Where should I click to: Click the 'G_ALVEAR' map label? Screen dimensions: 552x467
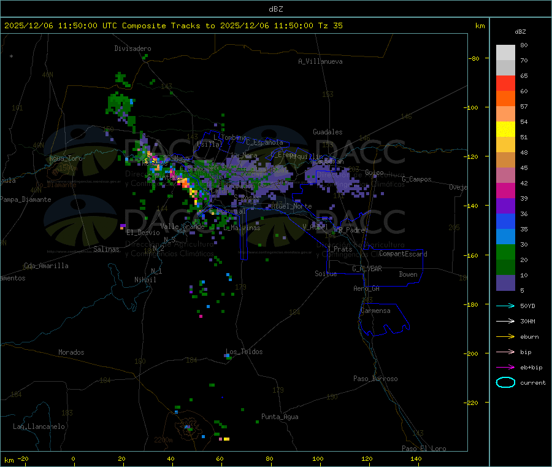[367, 269]
